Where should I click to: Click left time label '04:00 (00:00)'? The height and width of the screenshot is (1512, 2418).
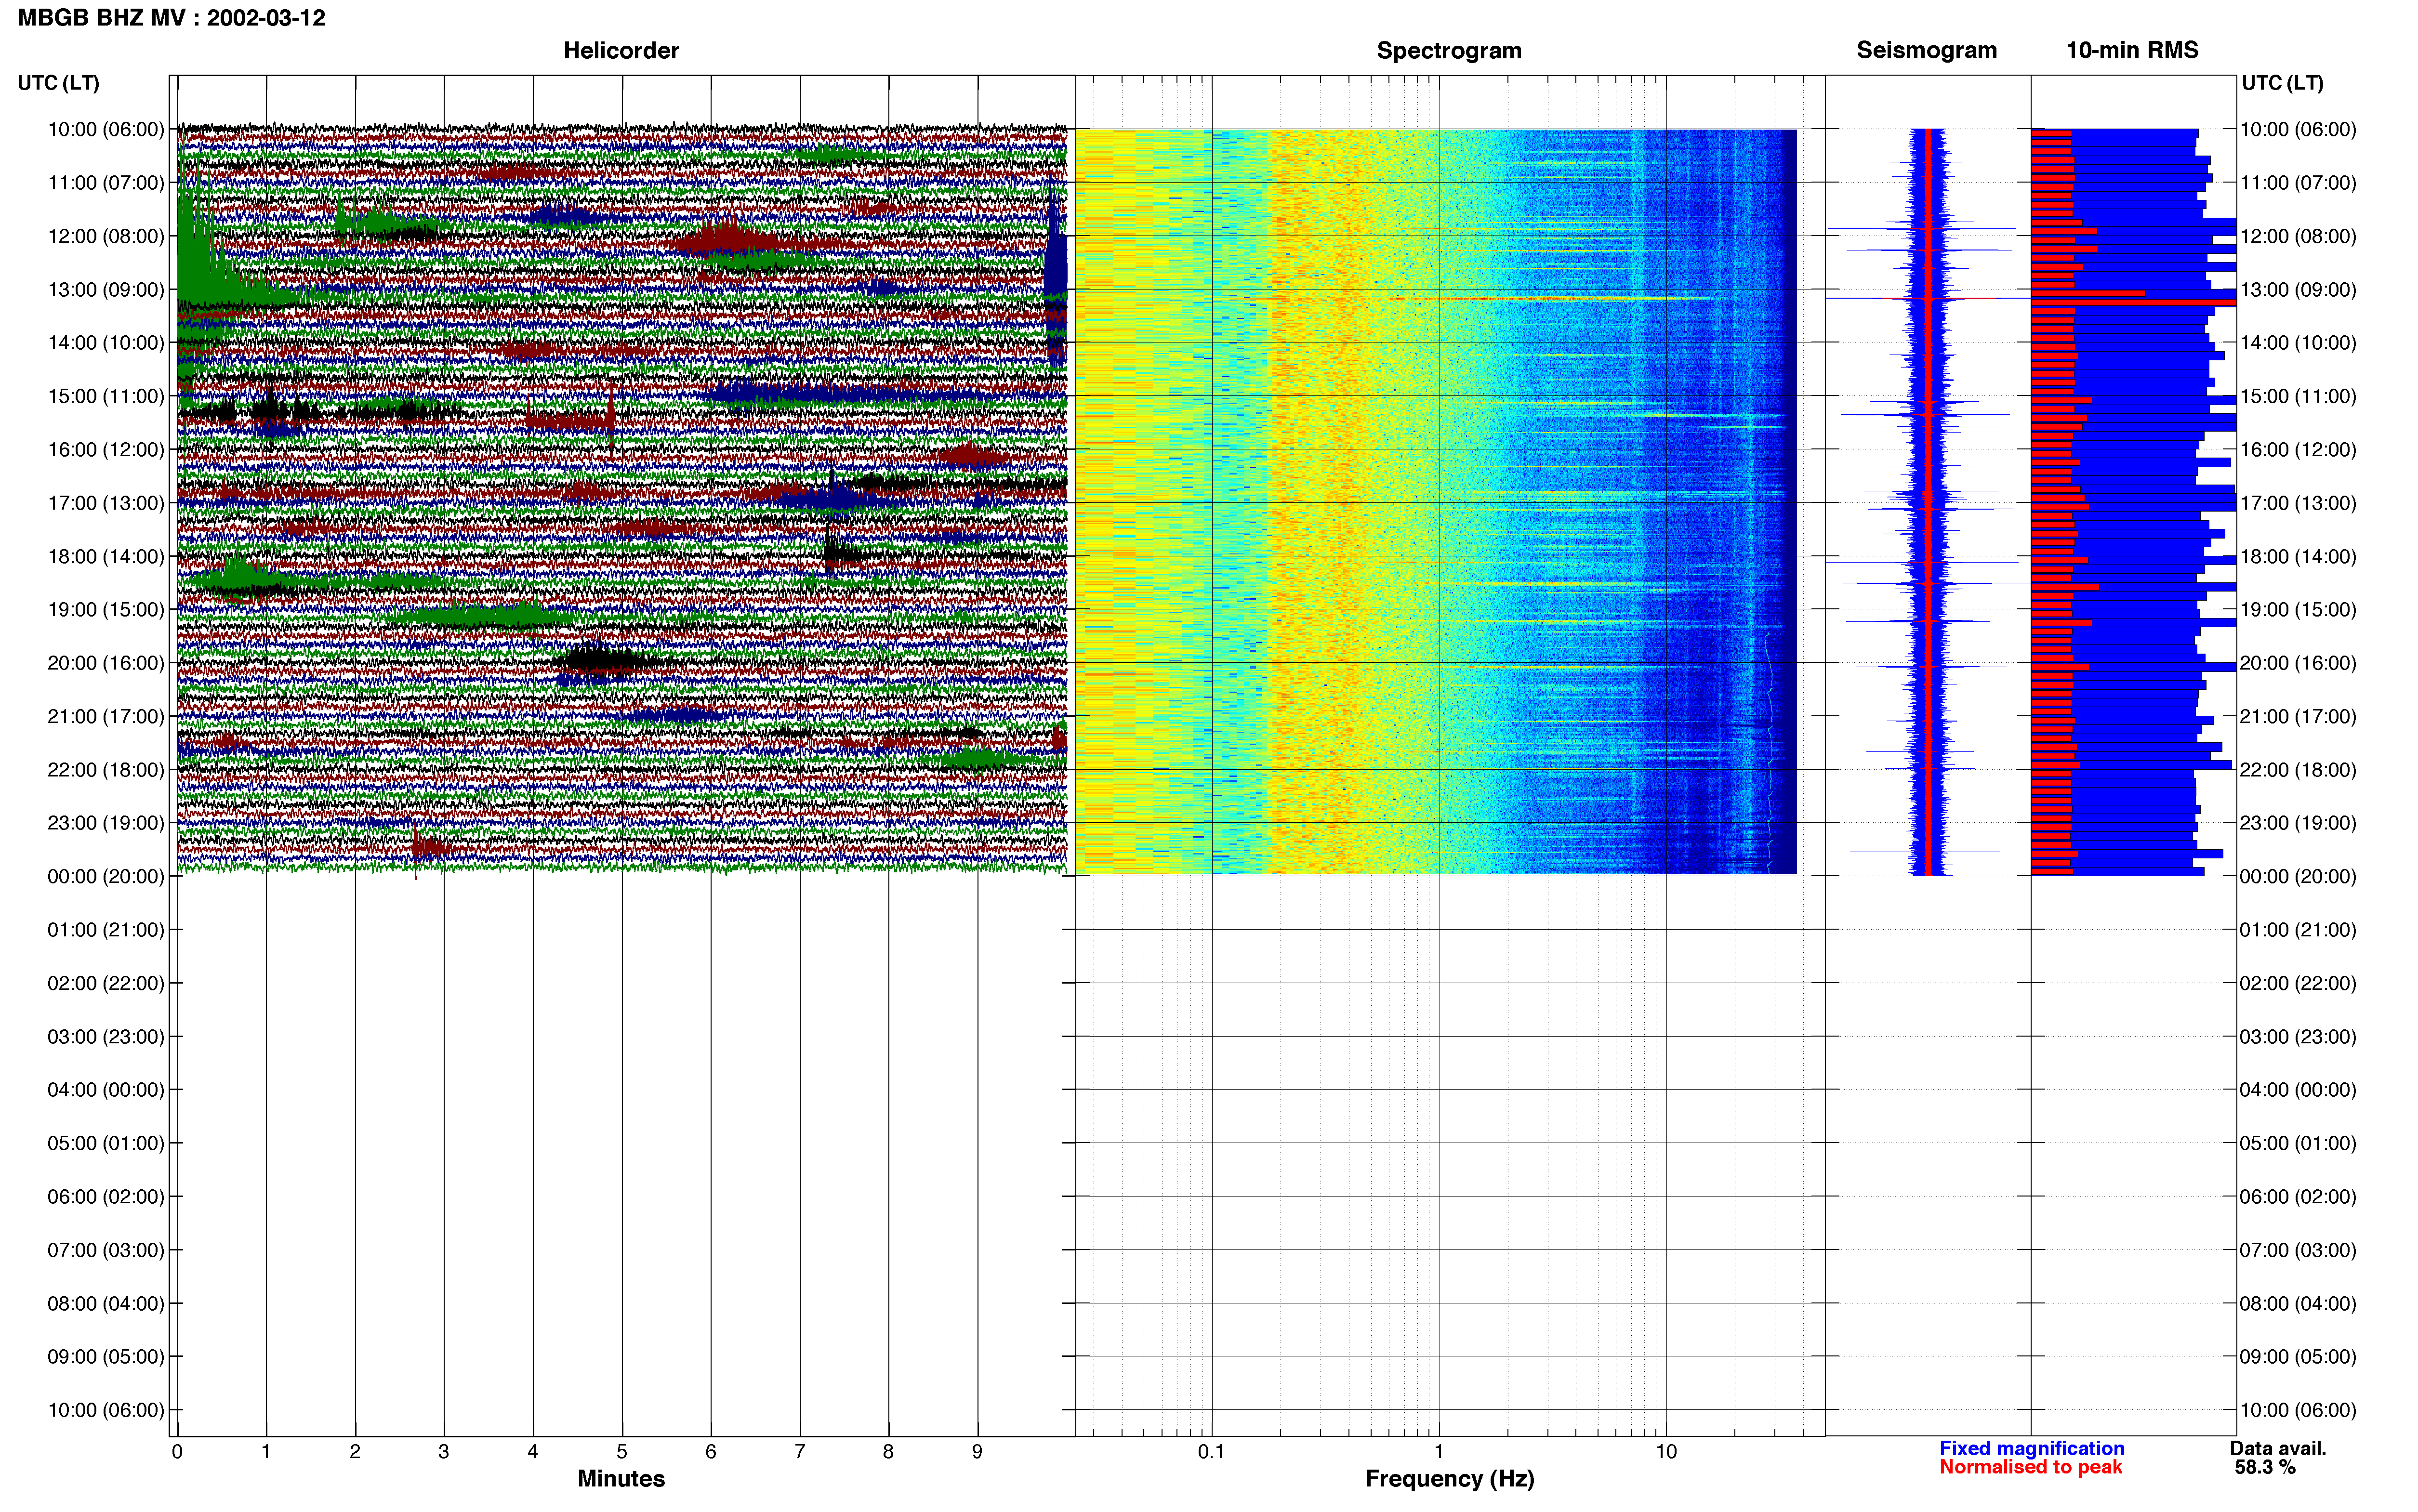coord(106,1089)
